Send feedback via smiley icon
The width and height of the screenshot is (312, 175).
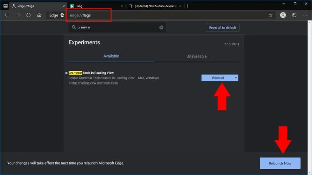[x=294, y=15]
